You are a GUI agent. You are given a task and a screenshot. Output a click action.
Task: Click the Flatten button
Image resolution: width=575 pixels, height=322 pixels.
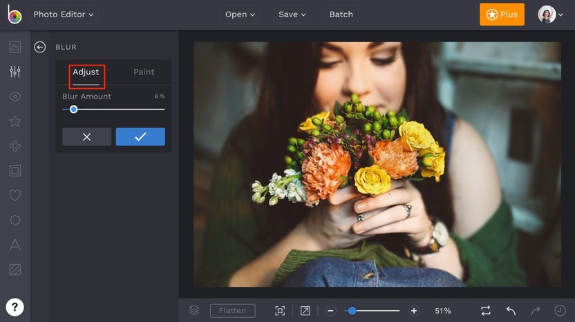(x=232, y=311)
